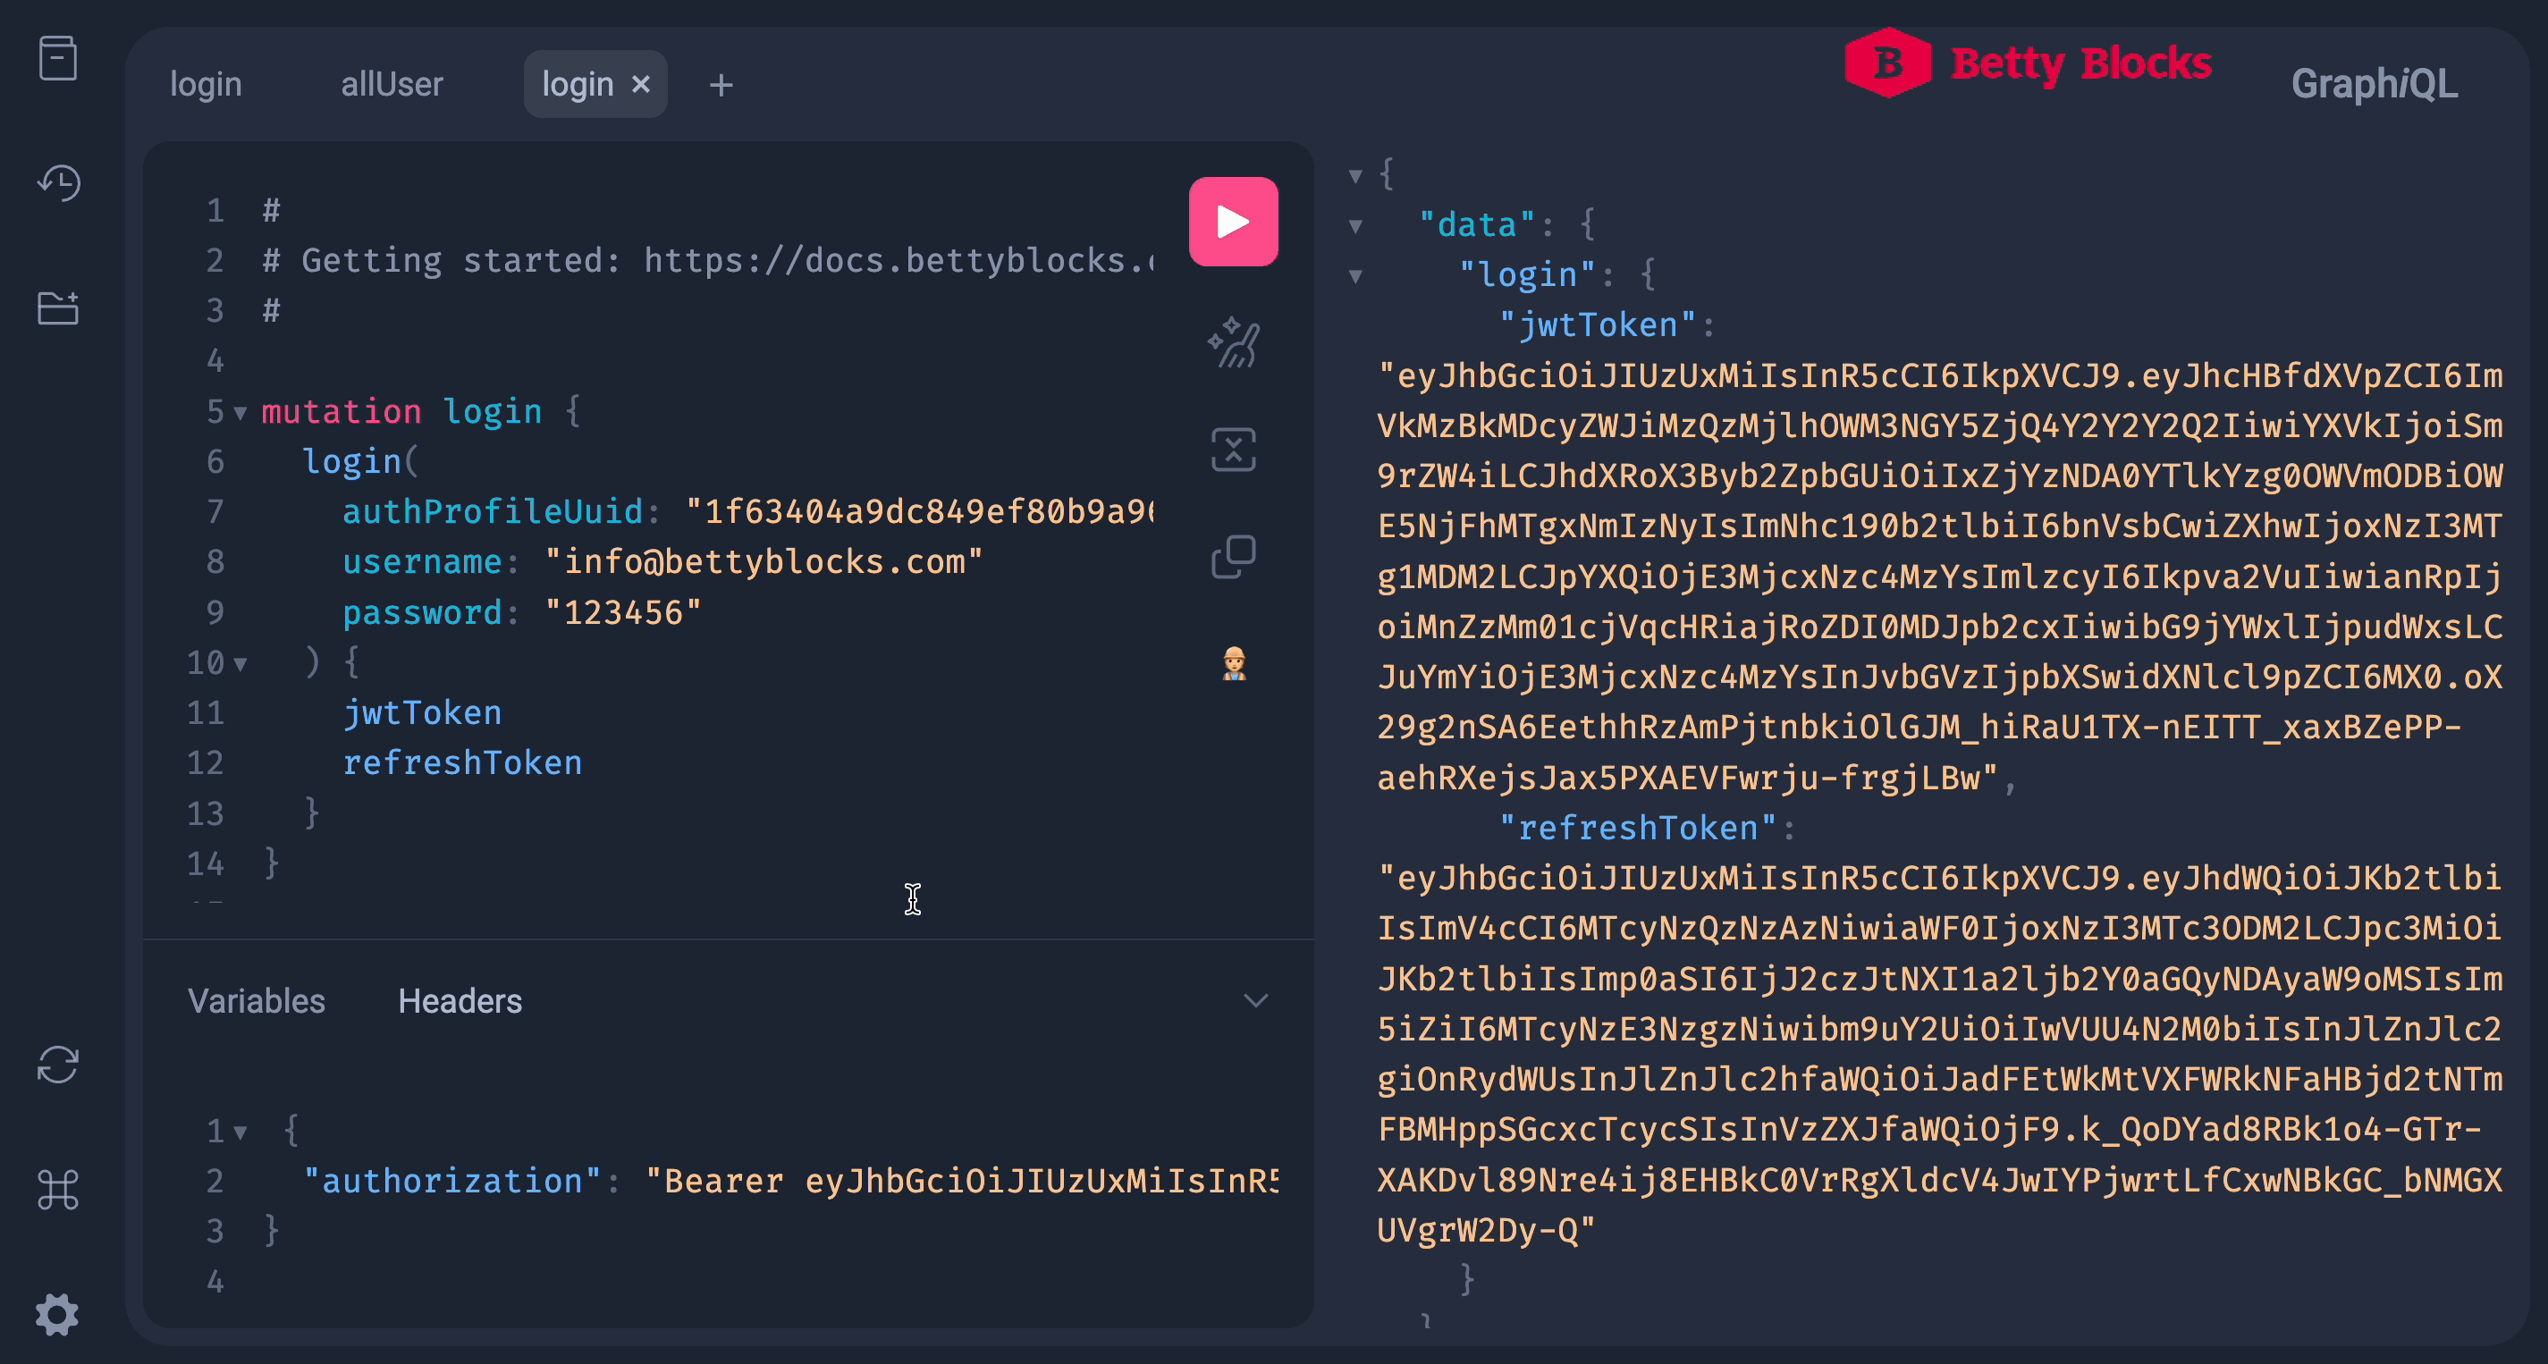Re-fetch the GraphQL schema

coord(57,1065)
